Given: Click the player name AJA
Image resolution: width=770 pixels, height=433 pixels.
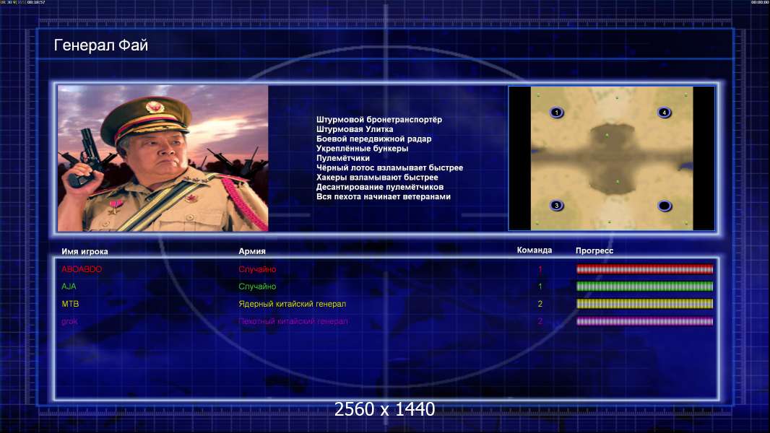Looking at the screenshot, I should pos(69,287).
